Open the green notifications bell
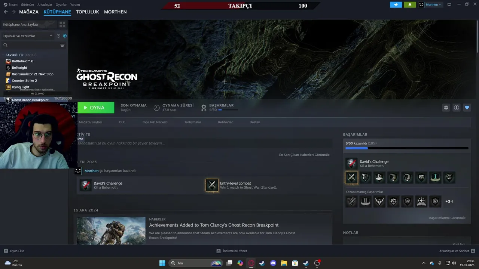 coord(410,4)
